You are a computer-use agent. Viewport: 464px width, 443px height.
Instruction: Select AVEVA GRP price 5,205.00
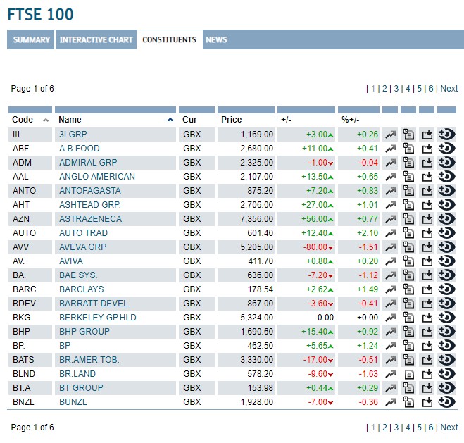(x=256, y=247)
